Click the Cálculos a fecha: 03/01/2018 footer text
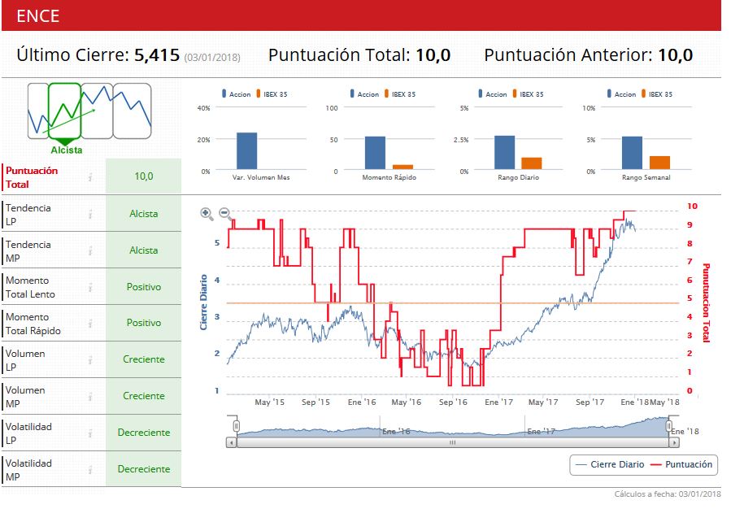The width and height of the screenshot is (731, 509). [667, 494]
